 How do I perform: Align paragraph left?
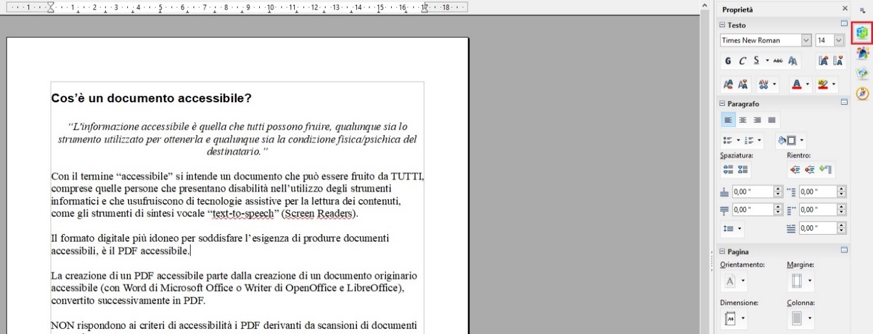[727, 120]
